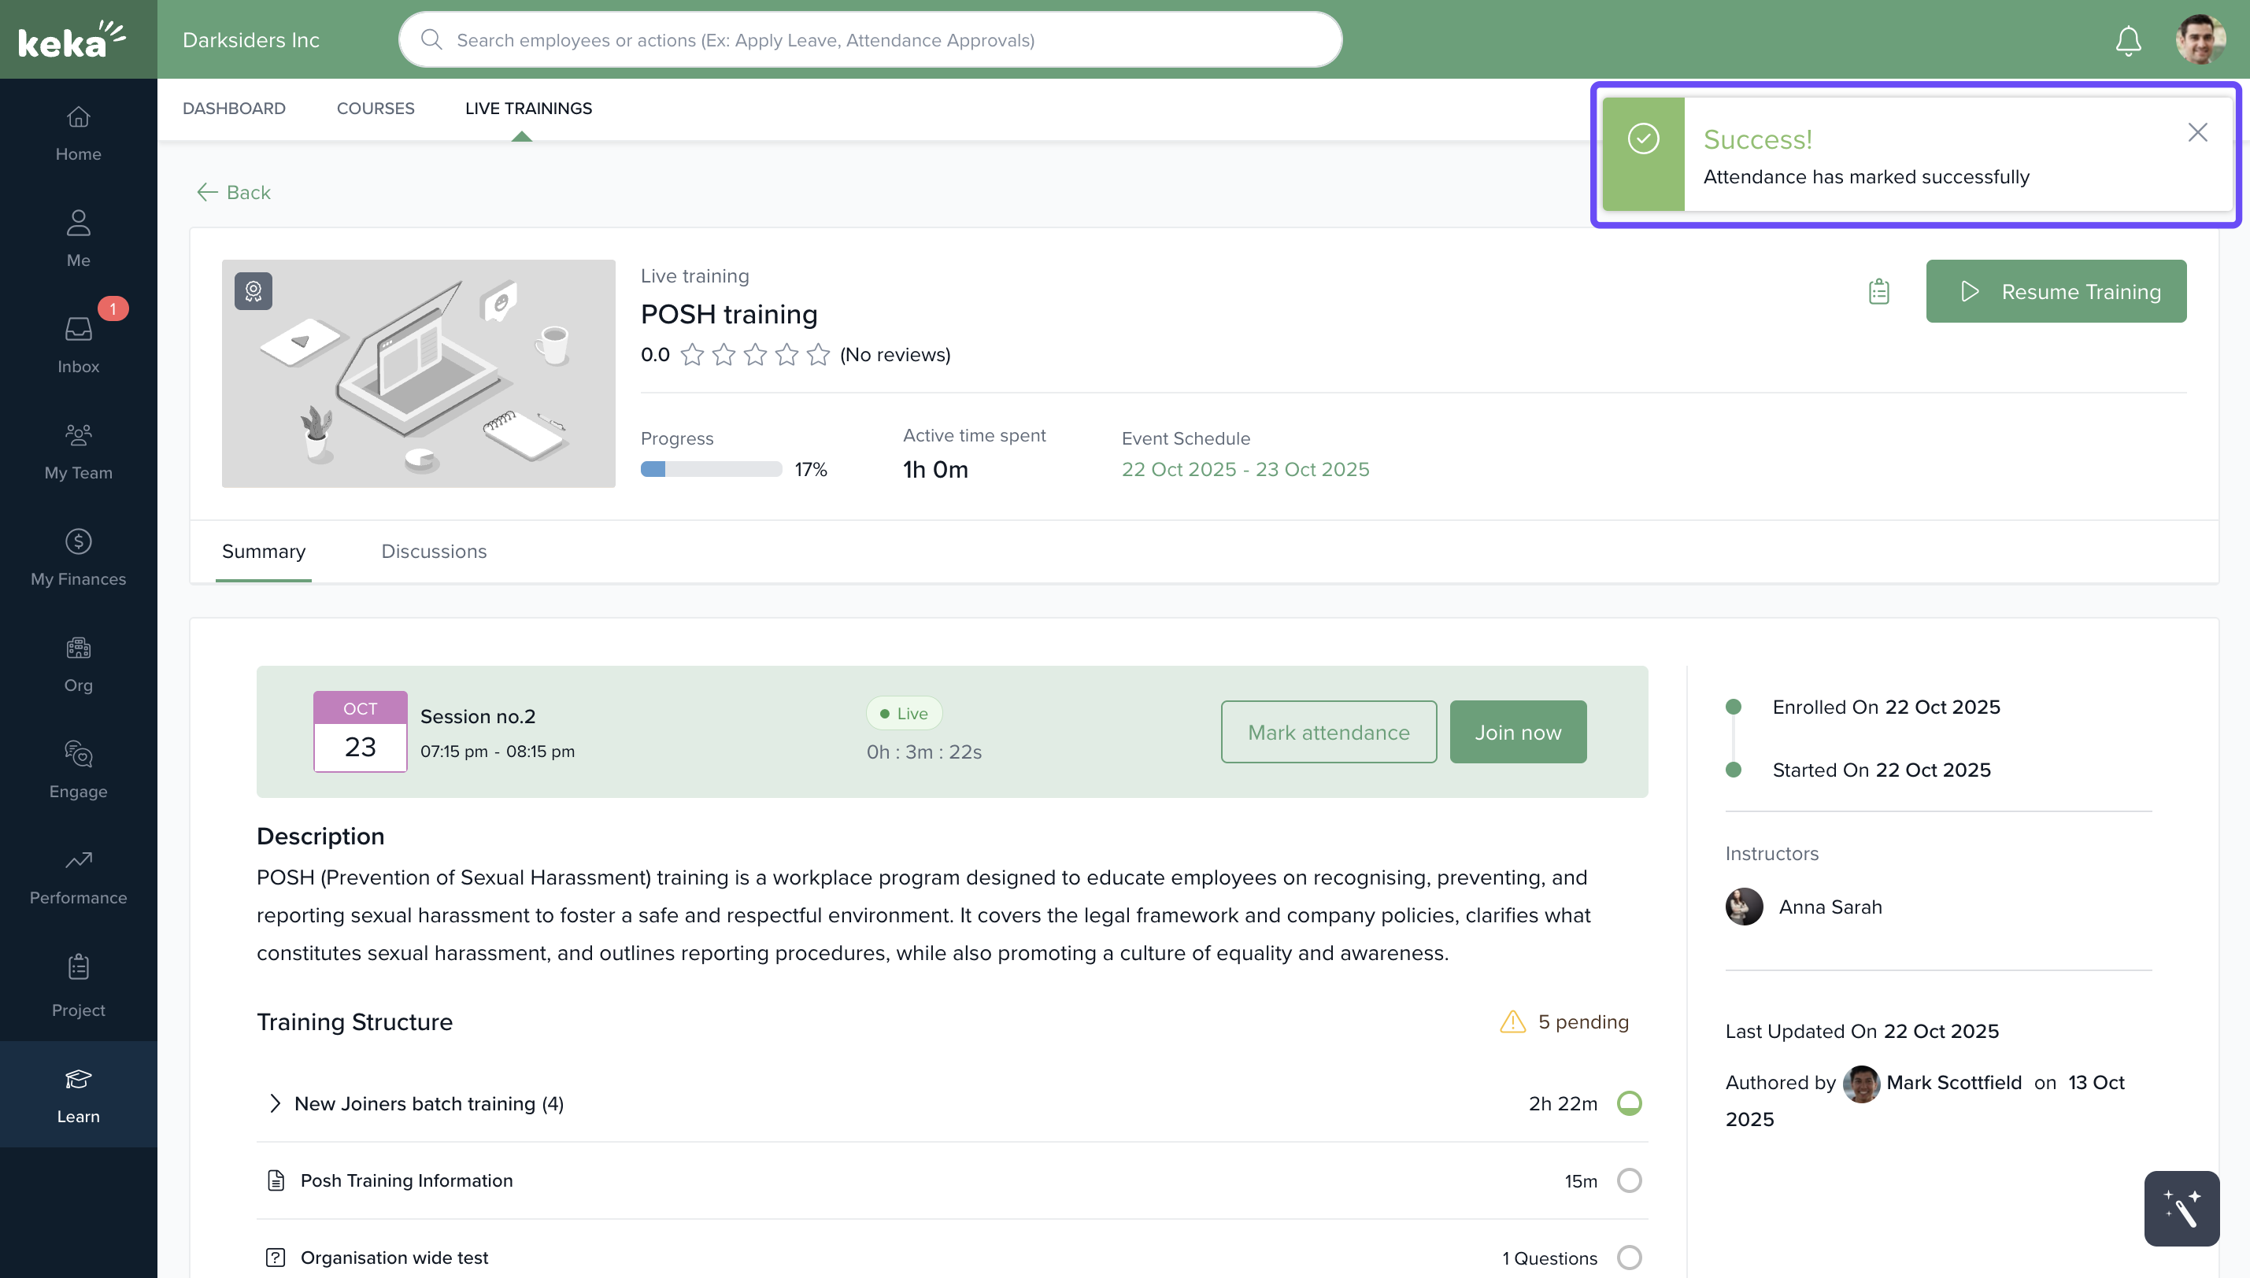The height and width of the screenshot is (1278, 2250).
Task: Click the clipboard icon beside Resume Training
Action: [1878, 291]
